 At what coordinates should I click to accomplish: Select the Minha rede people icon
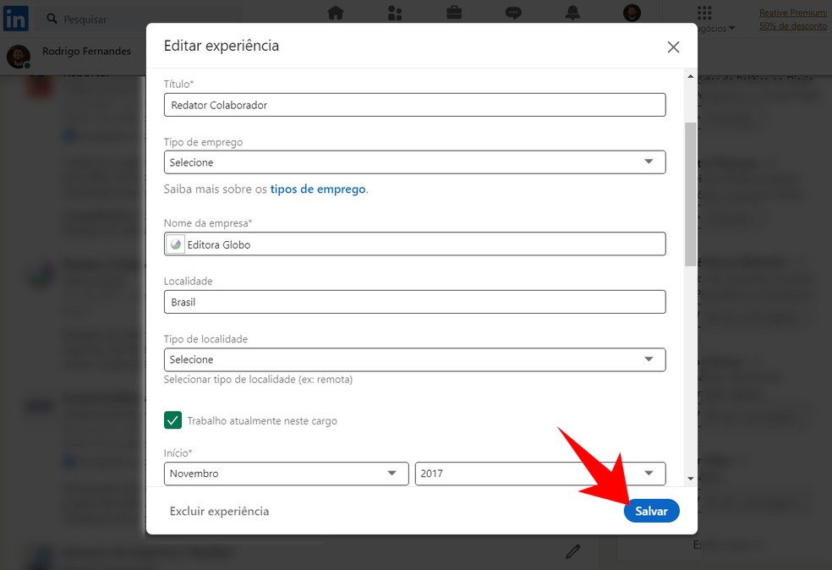coord(394,13)
